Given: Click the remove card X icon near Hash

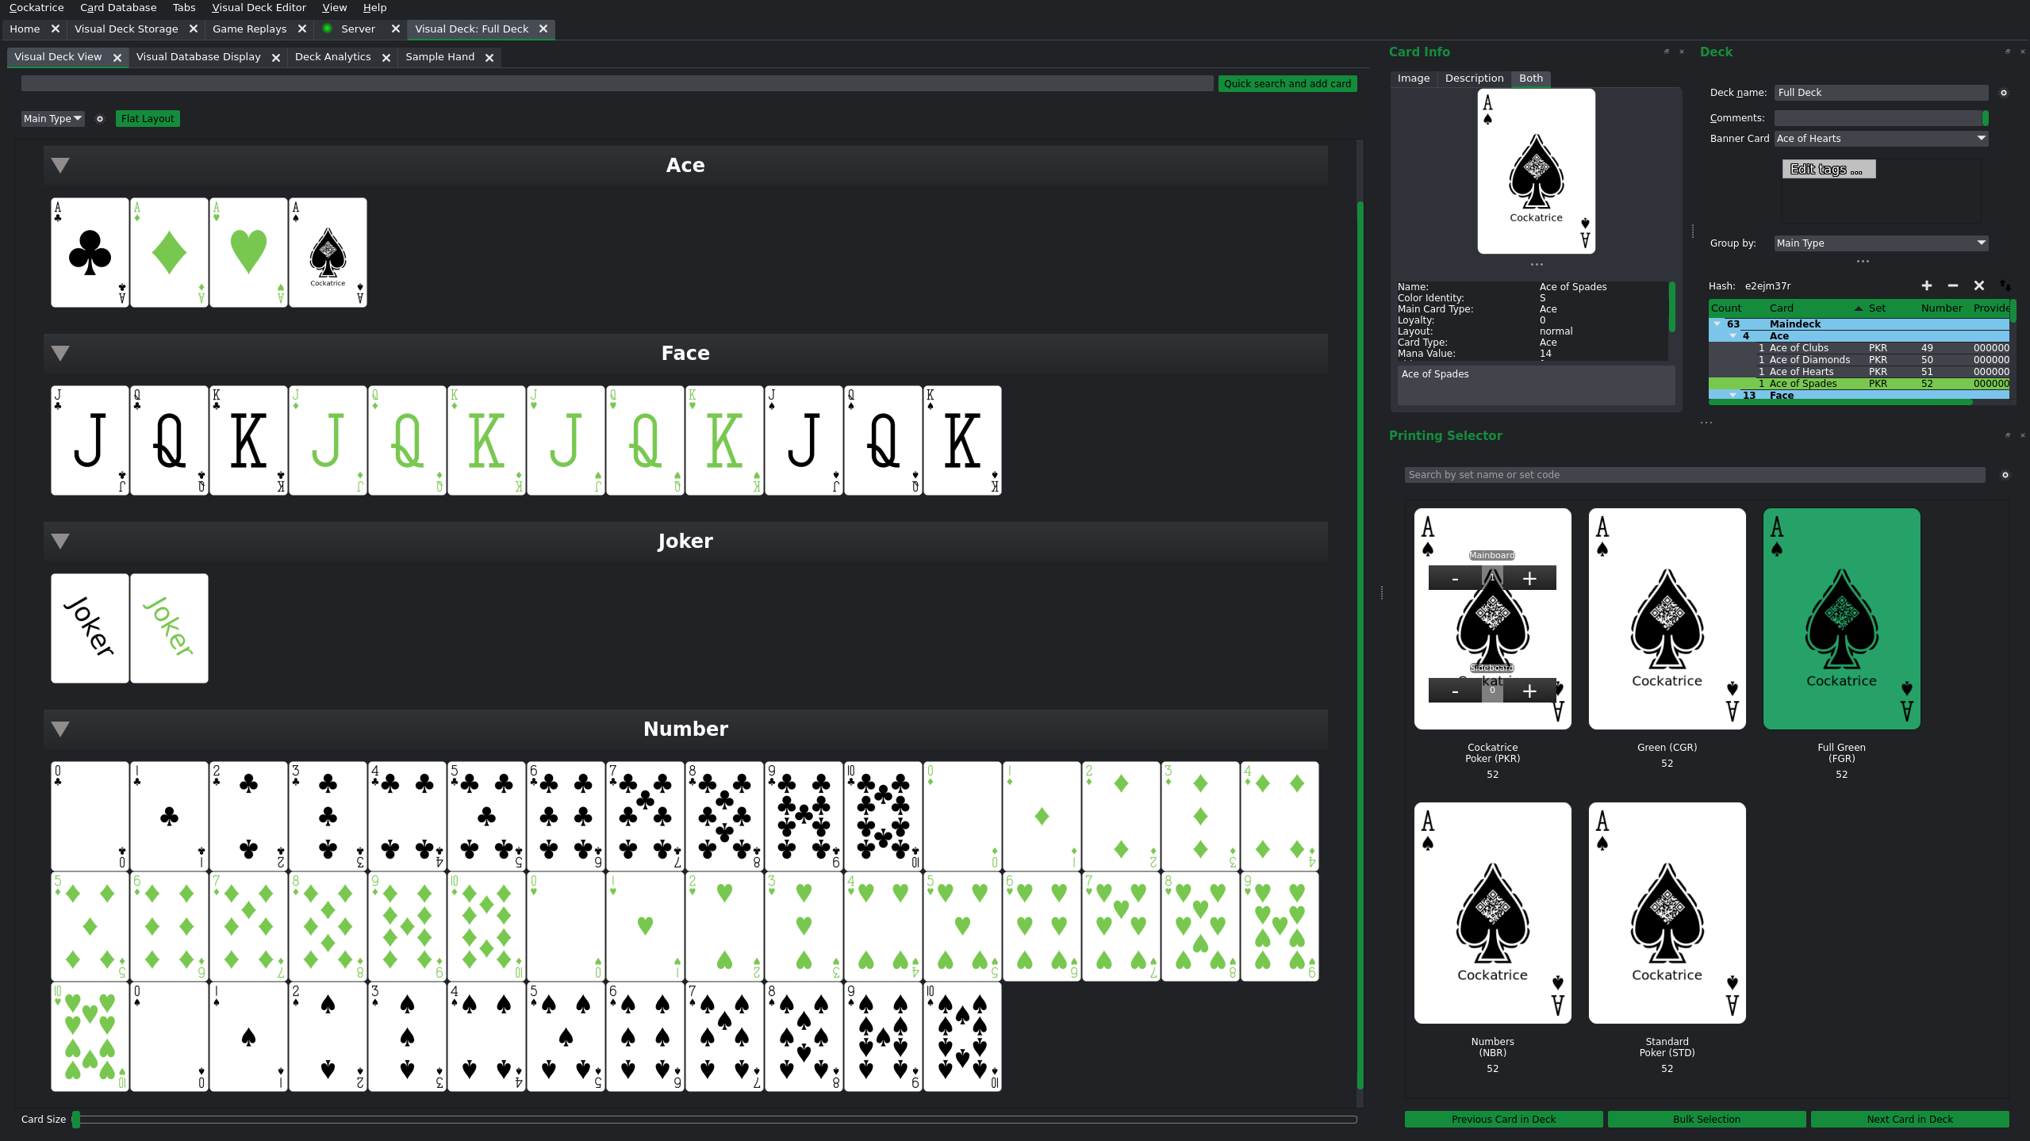Looking at the screenshot, I should (x=1979, y=285).
